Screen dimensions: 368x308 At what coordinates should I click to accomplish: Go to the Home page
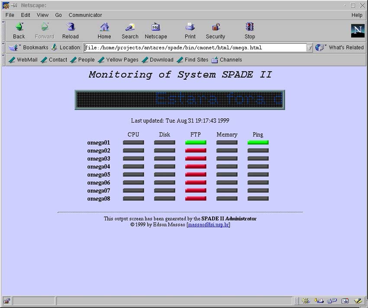point(104,31)
